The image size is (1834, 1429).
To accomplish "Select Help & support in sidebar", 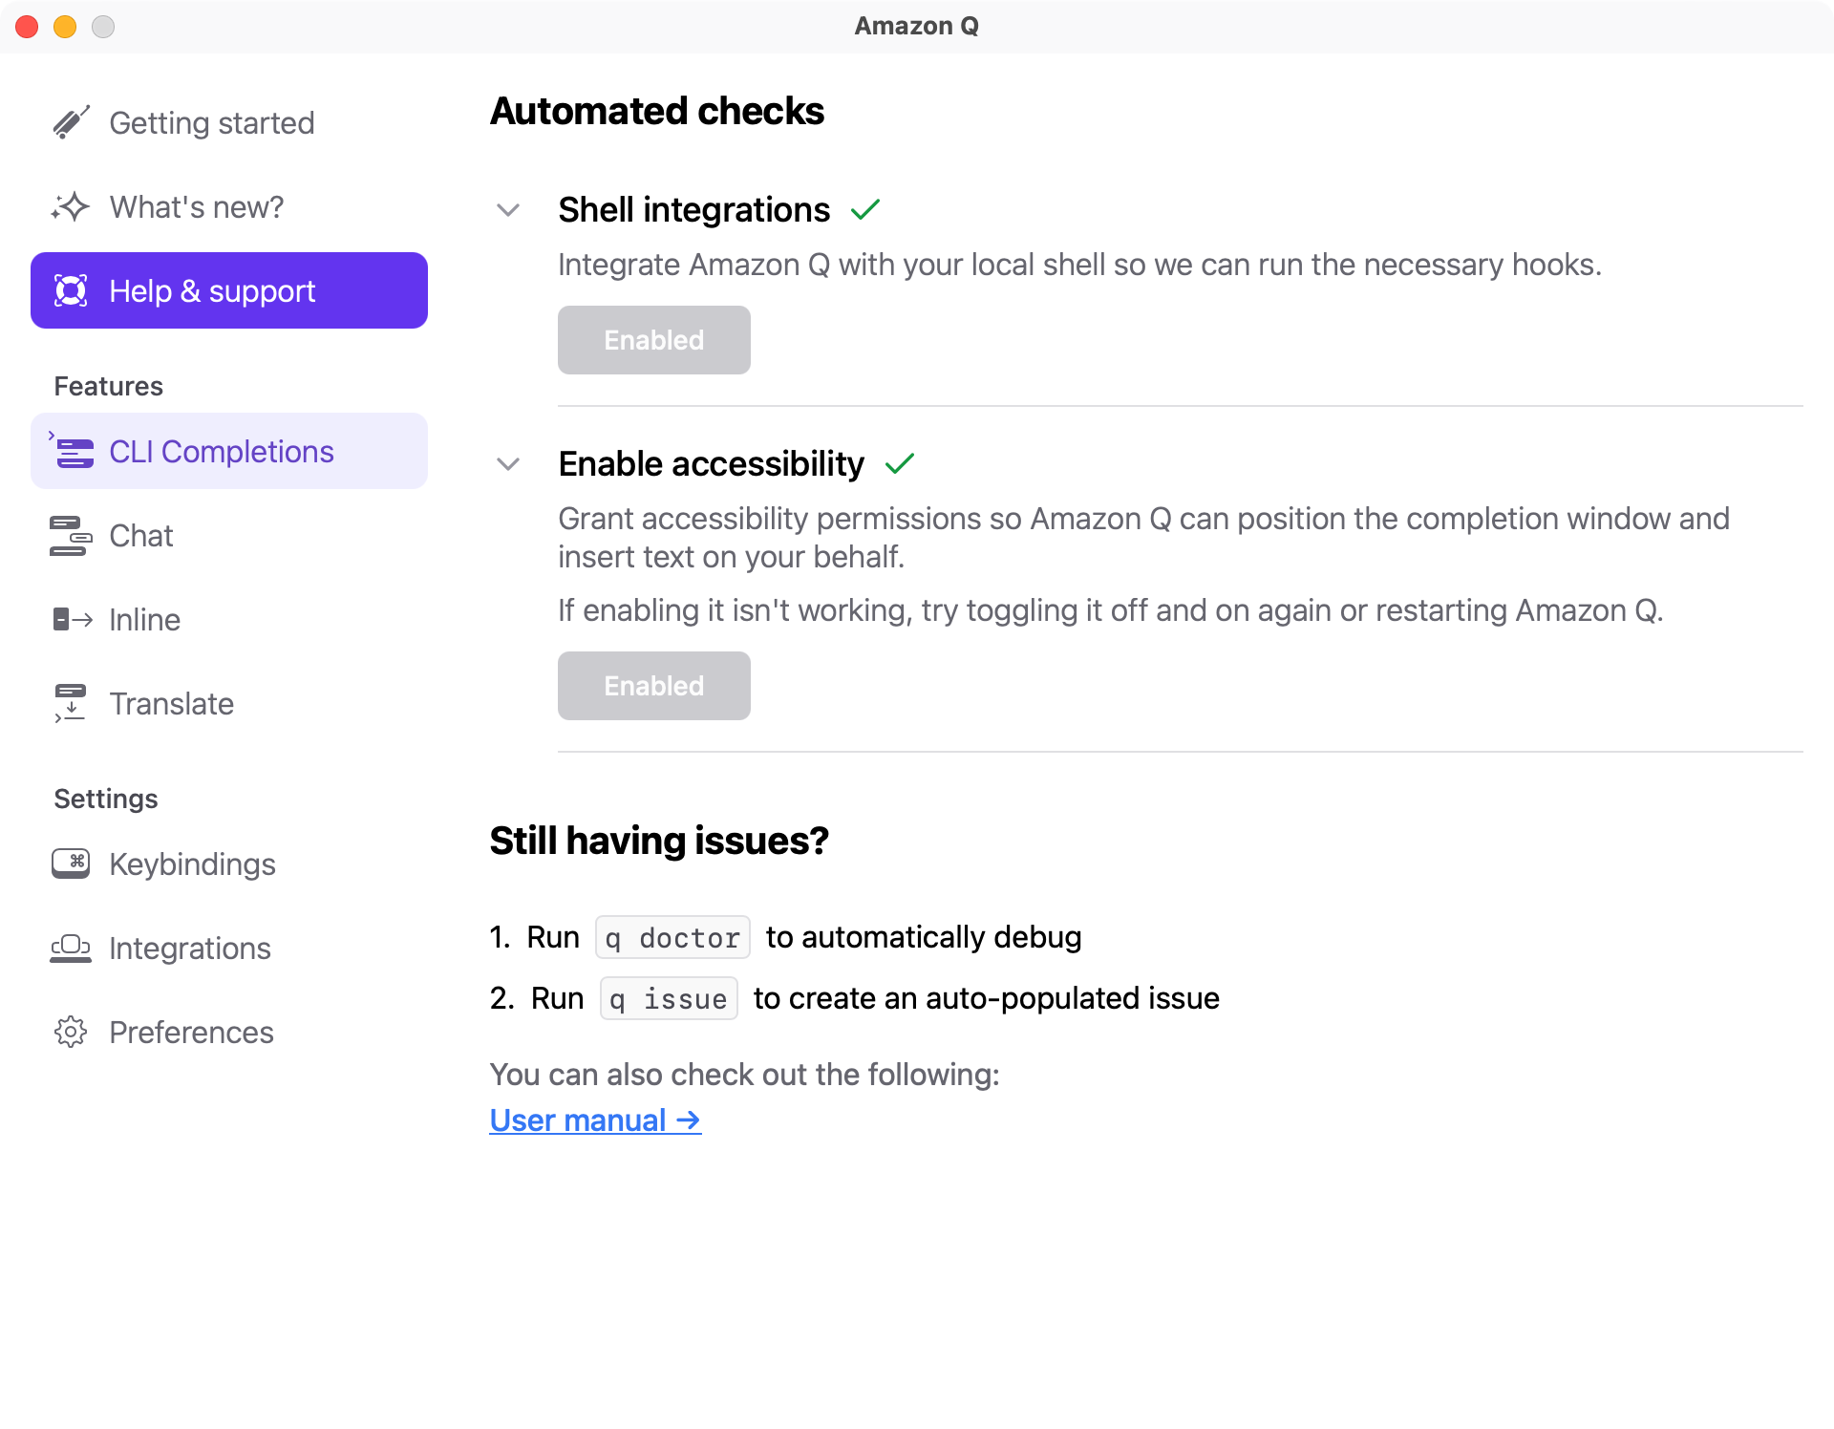I will [x=229, y=290].
